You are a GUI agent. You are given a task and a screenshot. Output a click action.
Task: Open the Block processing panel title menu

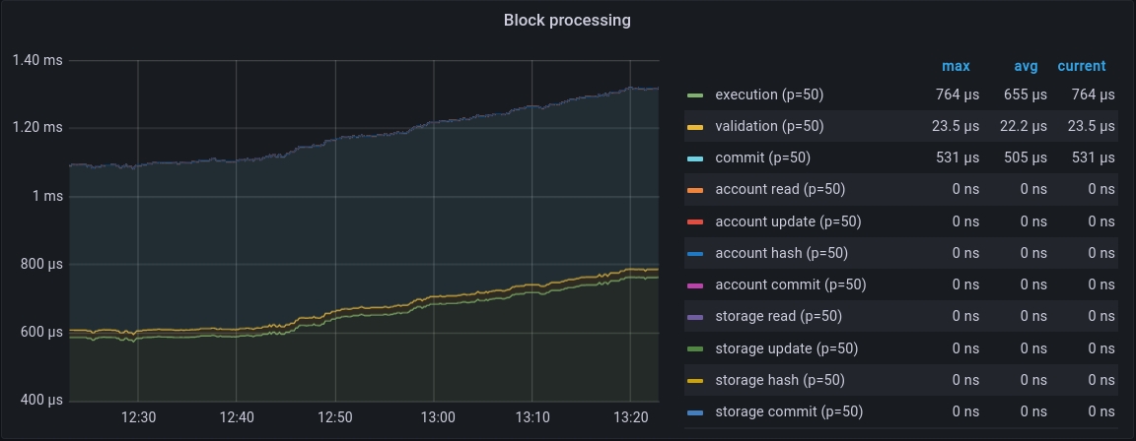pyautogui.click(x=567, y=20)
